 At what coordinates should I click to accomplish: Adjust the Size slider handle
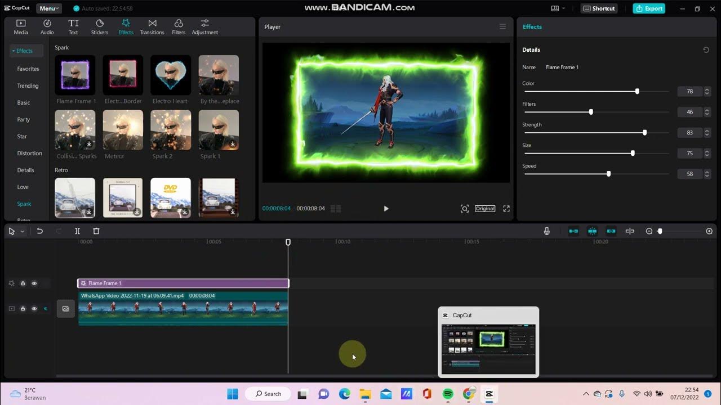(x=633, y=153)
